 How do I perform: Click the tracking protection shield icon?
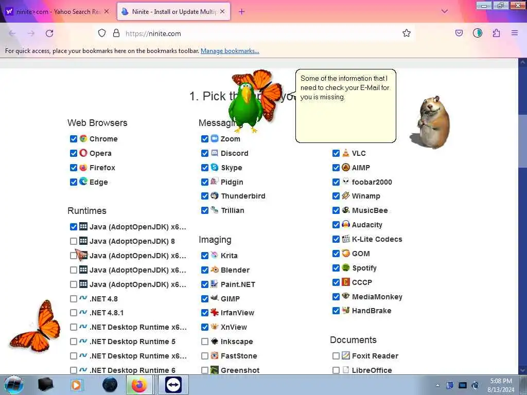(102, 33)
